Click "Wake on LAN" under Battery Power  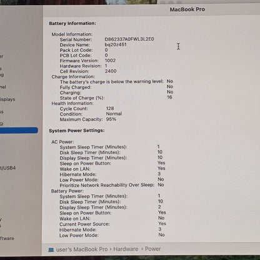click(75, 219)
